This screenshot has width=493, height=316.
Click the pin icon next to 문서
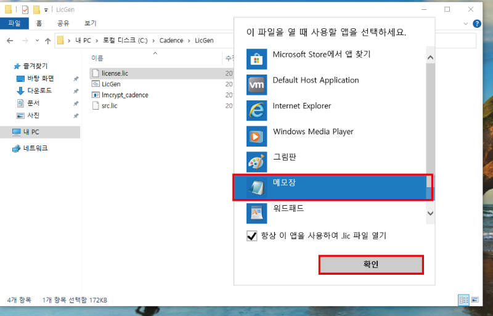tap(76, 103)
